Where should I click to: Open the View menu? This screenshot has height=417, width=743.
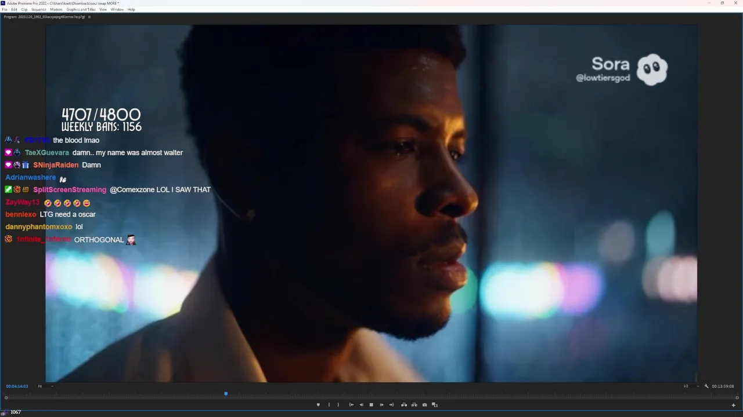coord(103,9)
